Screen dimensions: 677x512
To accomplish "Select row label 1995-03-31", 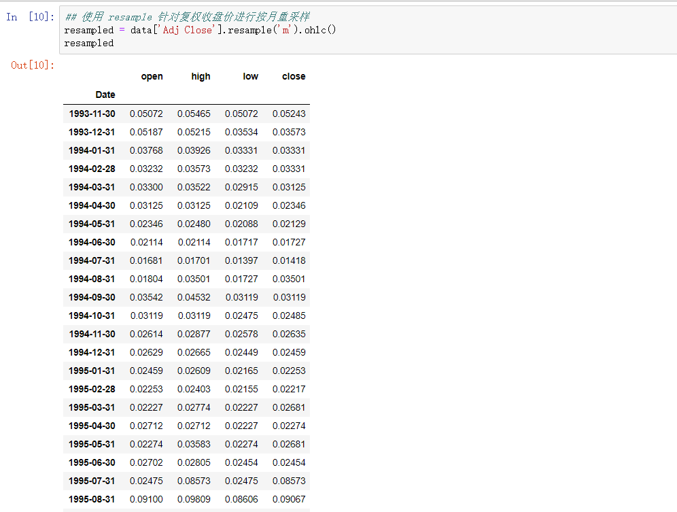I will 92,407.
